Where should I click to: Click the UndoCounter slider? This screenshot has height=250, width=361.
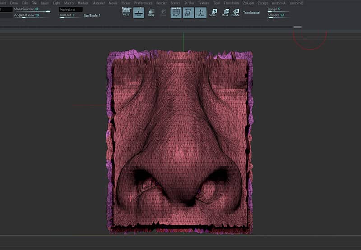tap(32, 9)
